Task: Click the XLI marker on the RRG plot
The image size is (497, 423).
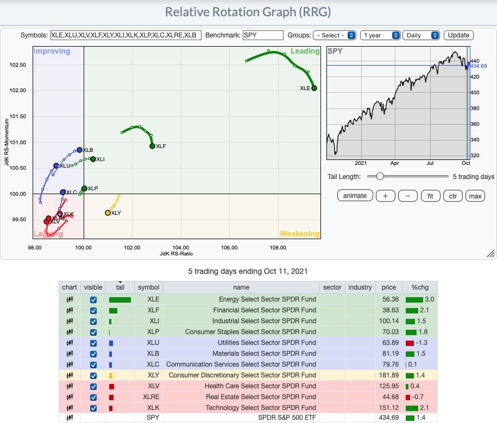Action: click(93, 159)
